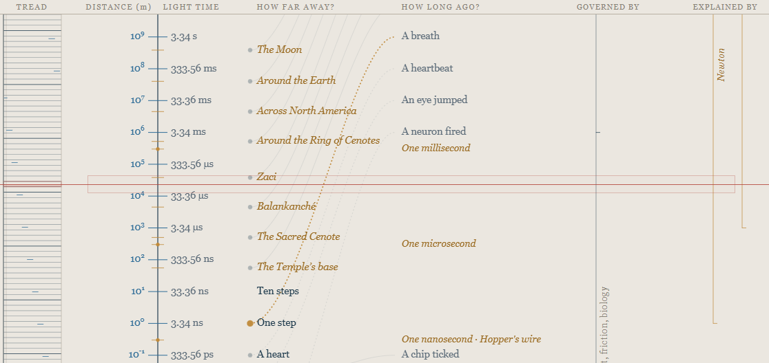Viewport: 769px width, 363px height.
Task: Click the HOW LONG AGO? column header
Action: [x=440, y=7]
